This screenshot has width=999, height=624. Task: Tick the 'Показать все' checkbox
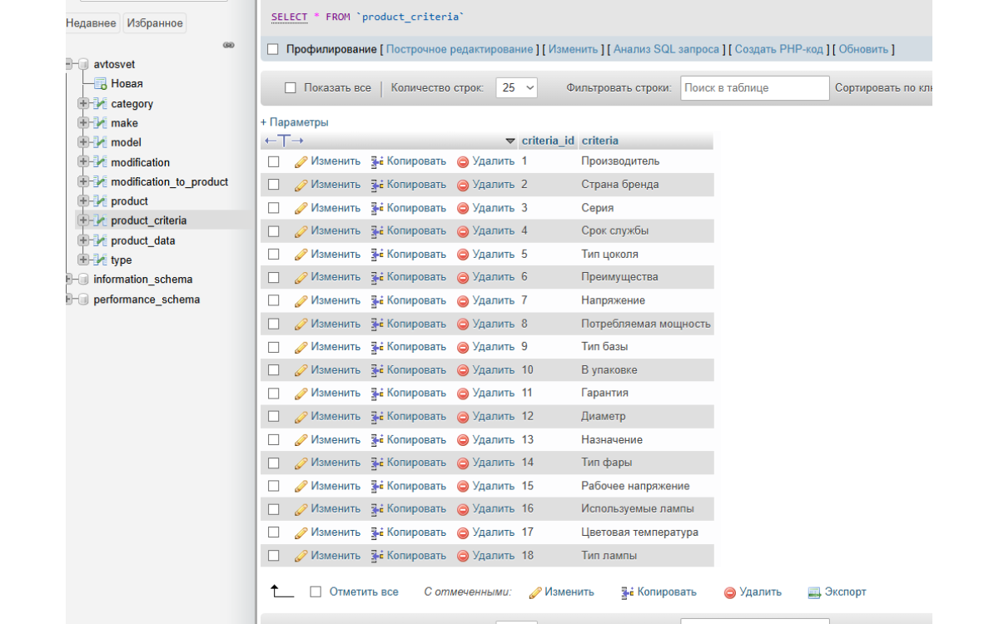pos(291,88)
